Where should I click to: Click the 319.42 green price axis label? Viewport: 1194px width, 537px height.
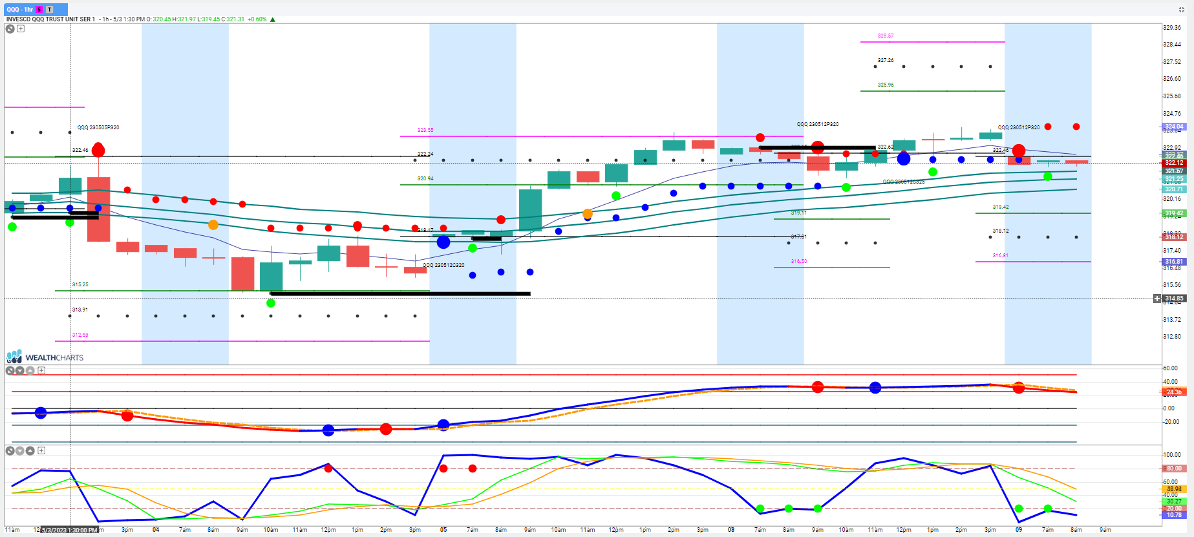pyautogui.click(x=1174, y=213)
